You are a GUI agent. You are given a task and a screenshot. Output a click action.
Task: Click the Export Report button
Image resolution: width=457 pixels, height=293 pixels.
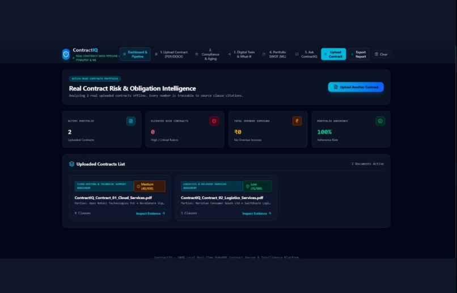click(x=359, y=54)
